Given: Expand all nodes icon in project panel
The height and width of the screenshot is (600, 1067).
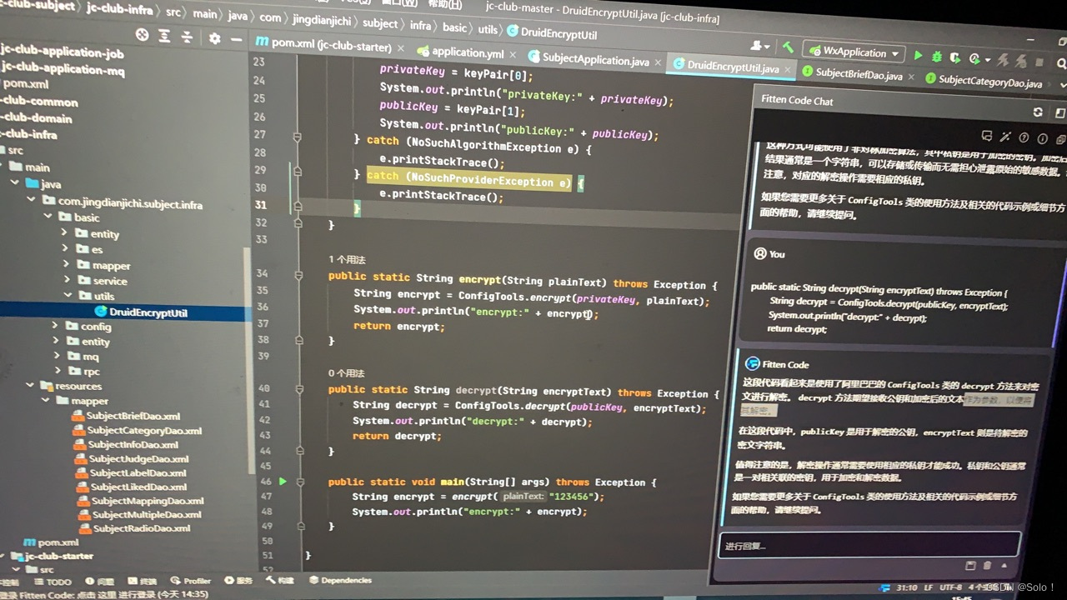Looking at the screenshot, I should tap(166, 36).
